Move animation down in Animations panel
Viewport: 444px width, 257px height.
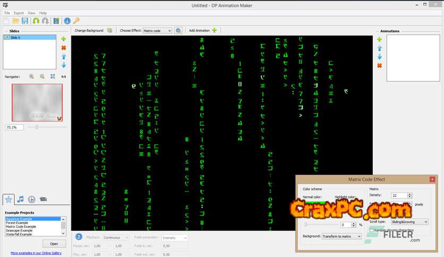[379, 57]
